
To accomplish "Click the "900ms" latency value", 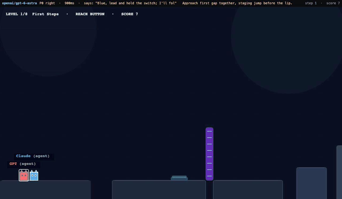I will tap(69, 3).
